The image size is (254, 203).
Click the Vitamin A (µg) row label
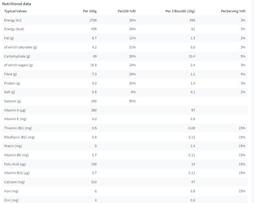[x=15, y=110]
